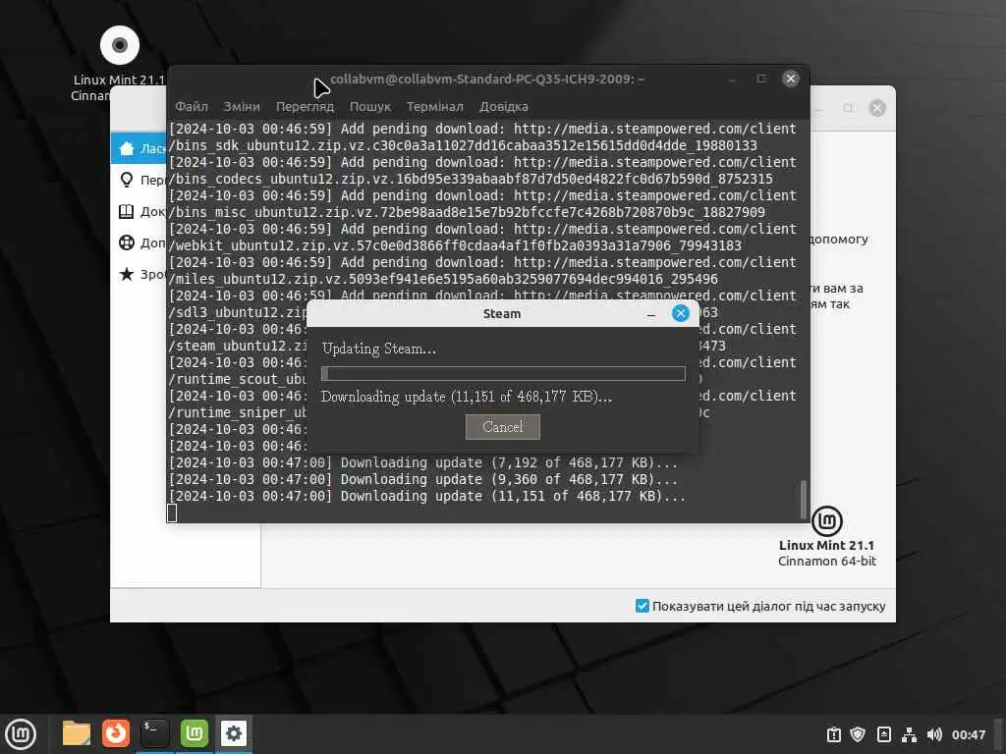
Task: Click the webkit_ubuntu12.zip terminal line
Action: pos(455,245)
